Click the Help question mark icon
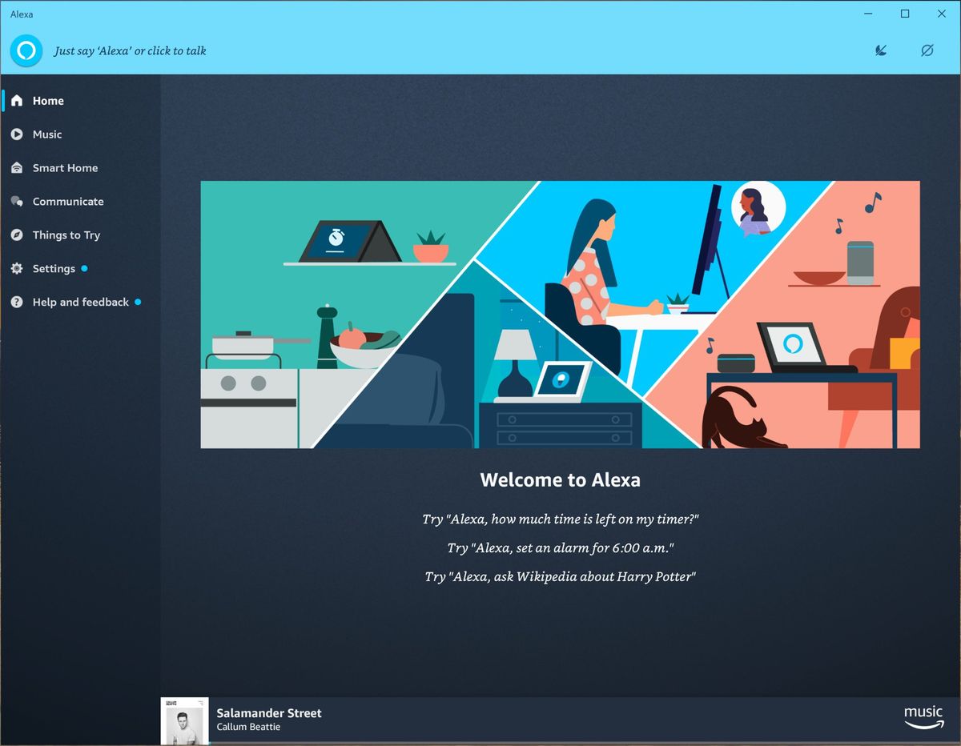 [x=17, y=303]
